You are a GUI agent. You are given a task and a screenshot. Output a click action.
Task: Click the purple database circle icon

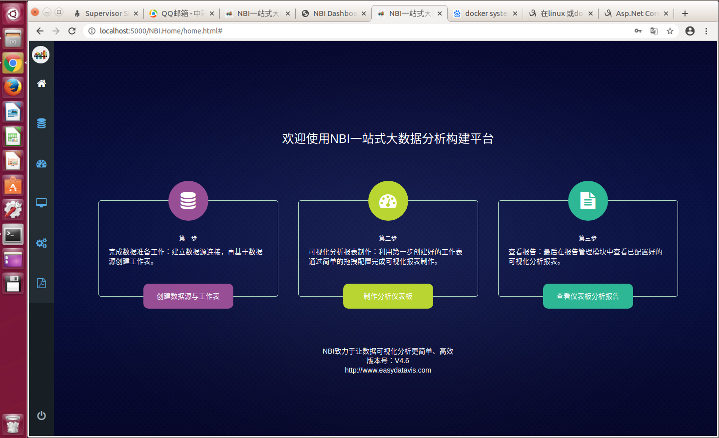click(188, 201)
